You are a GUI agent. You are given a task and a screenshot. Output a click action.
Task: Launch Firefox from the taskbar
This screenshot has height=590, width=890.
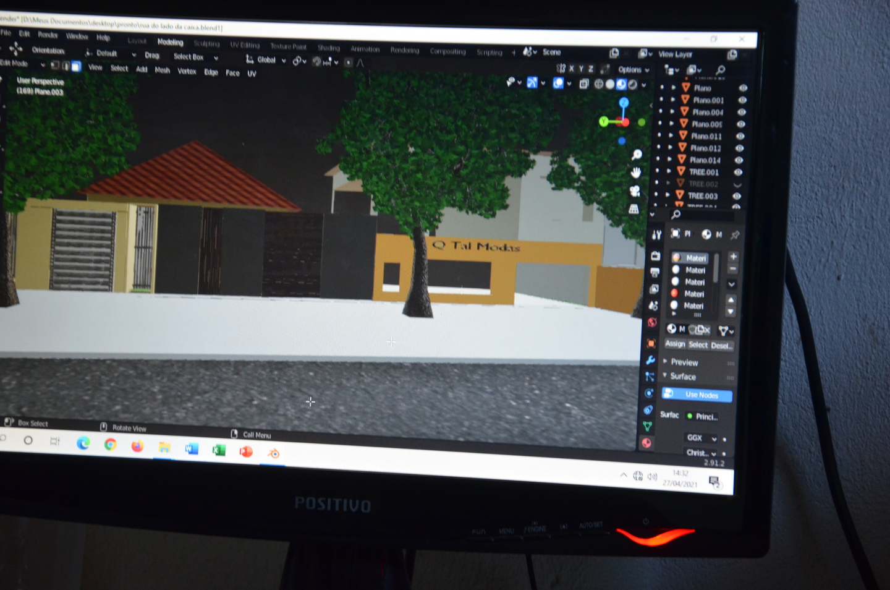pyautogui.click(x=137, y=446)
